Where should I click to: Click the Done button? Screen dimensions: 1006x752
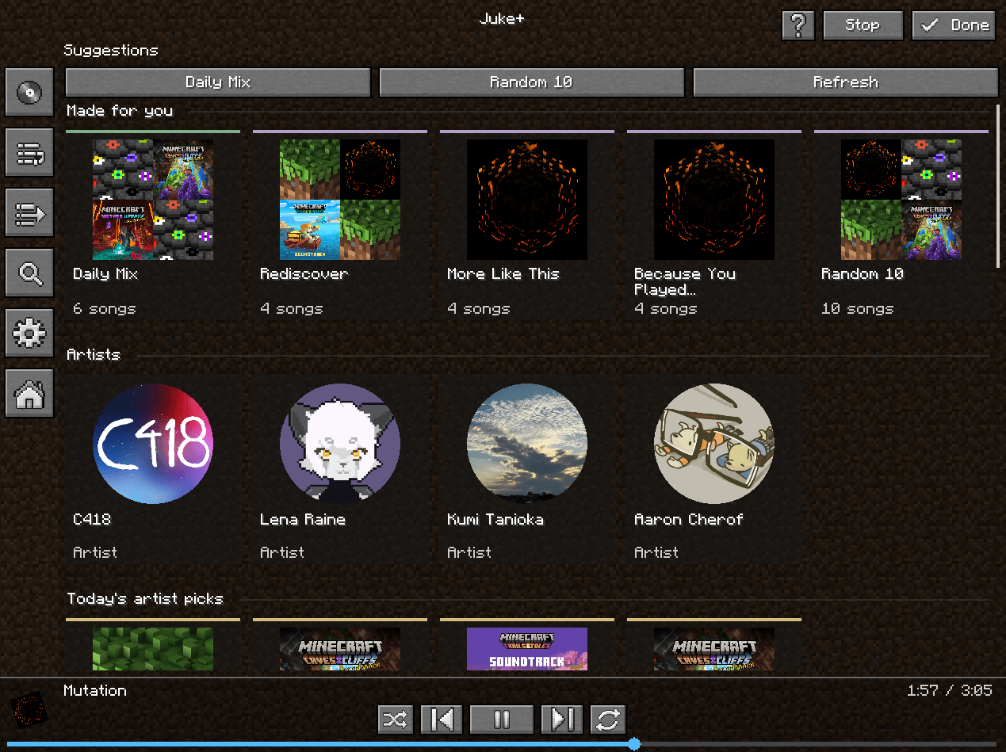[954, 25]
